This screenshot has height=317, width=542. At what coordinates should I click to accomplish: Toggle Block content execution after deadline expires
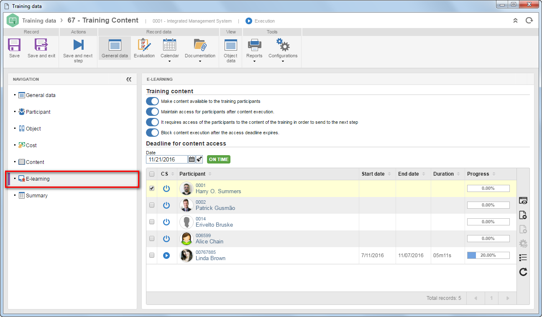152,133
